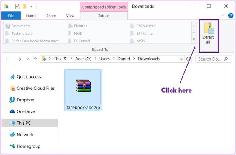The height and width of the screenshot is (155, 236).
Task: Click the Downloads folder icon in title bar
Action: [6, 6]
